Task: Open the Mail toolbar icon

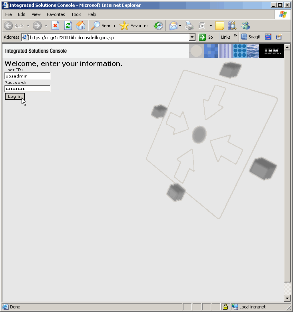Action: click(173, 26)
